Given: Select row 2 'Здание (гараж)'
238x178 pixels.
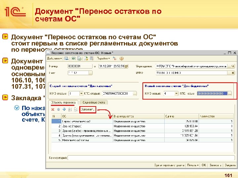Looking at the screenshot, I should [142, 126].
